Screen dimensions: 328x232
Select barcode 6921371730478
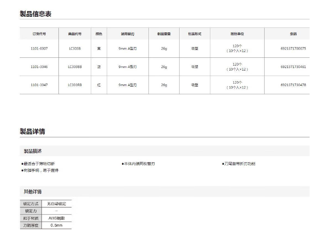293,85
